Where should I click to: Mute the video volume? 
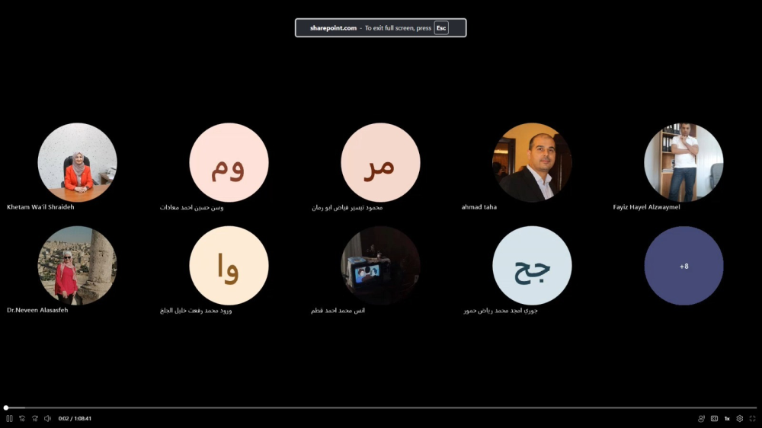click(x=47, y=418)
